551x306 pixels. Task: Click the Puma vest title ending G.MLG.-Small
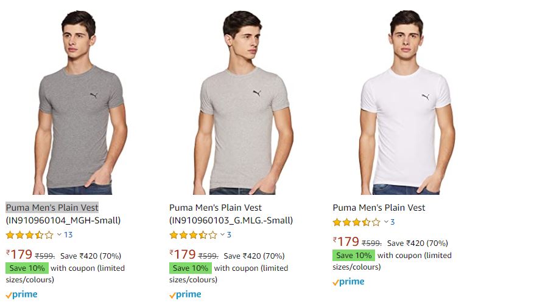pos(231,214)
